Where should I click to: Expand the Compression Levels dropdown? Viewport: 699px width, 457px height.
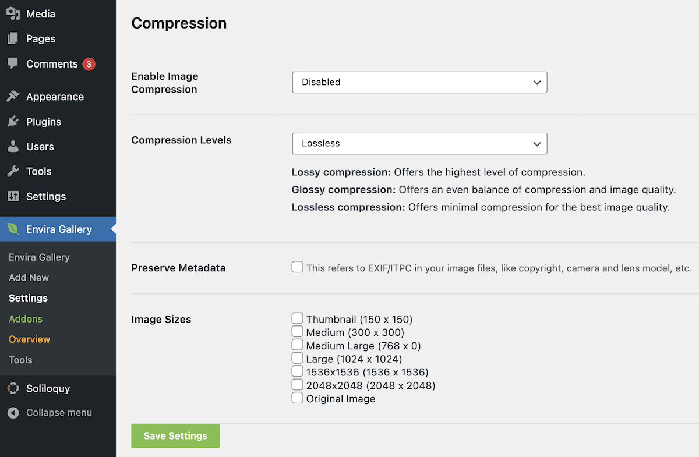[419, 143]
